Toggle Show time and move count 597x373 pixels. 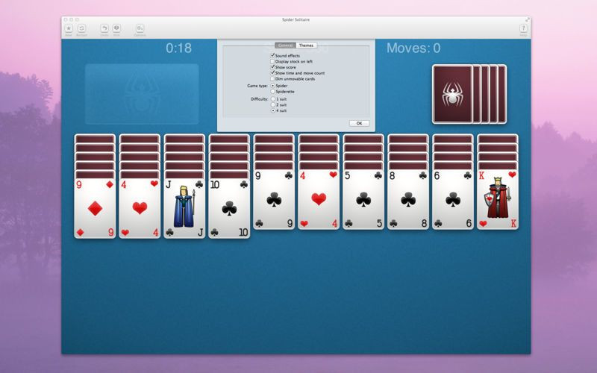pyautogui.click(x=272, y=72)
